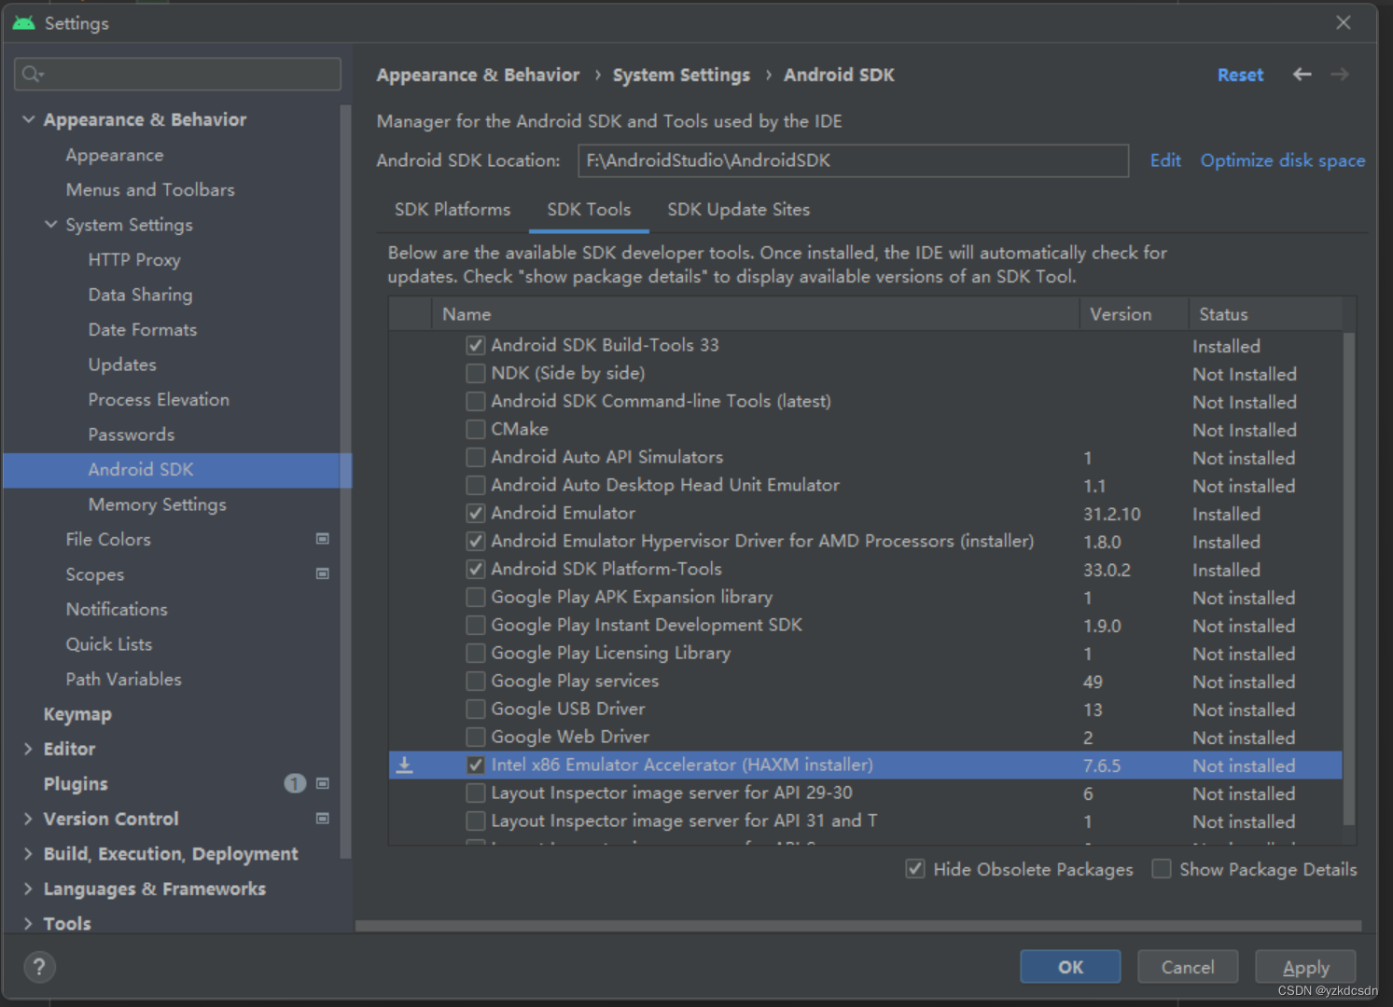Click the forward navigation arrow
Screen dimensions: 1393x1007
click(1340, 75)
